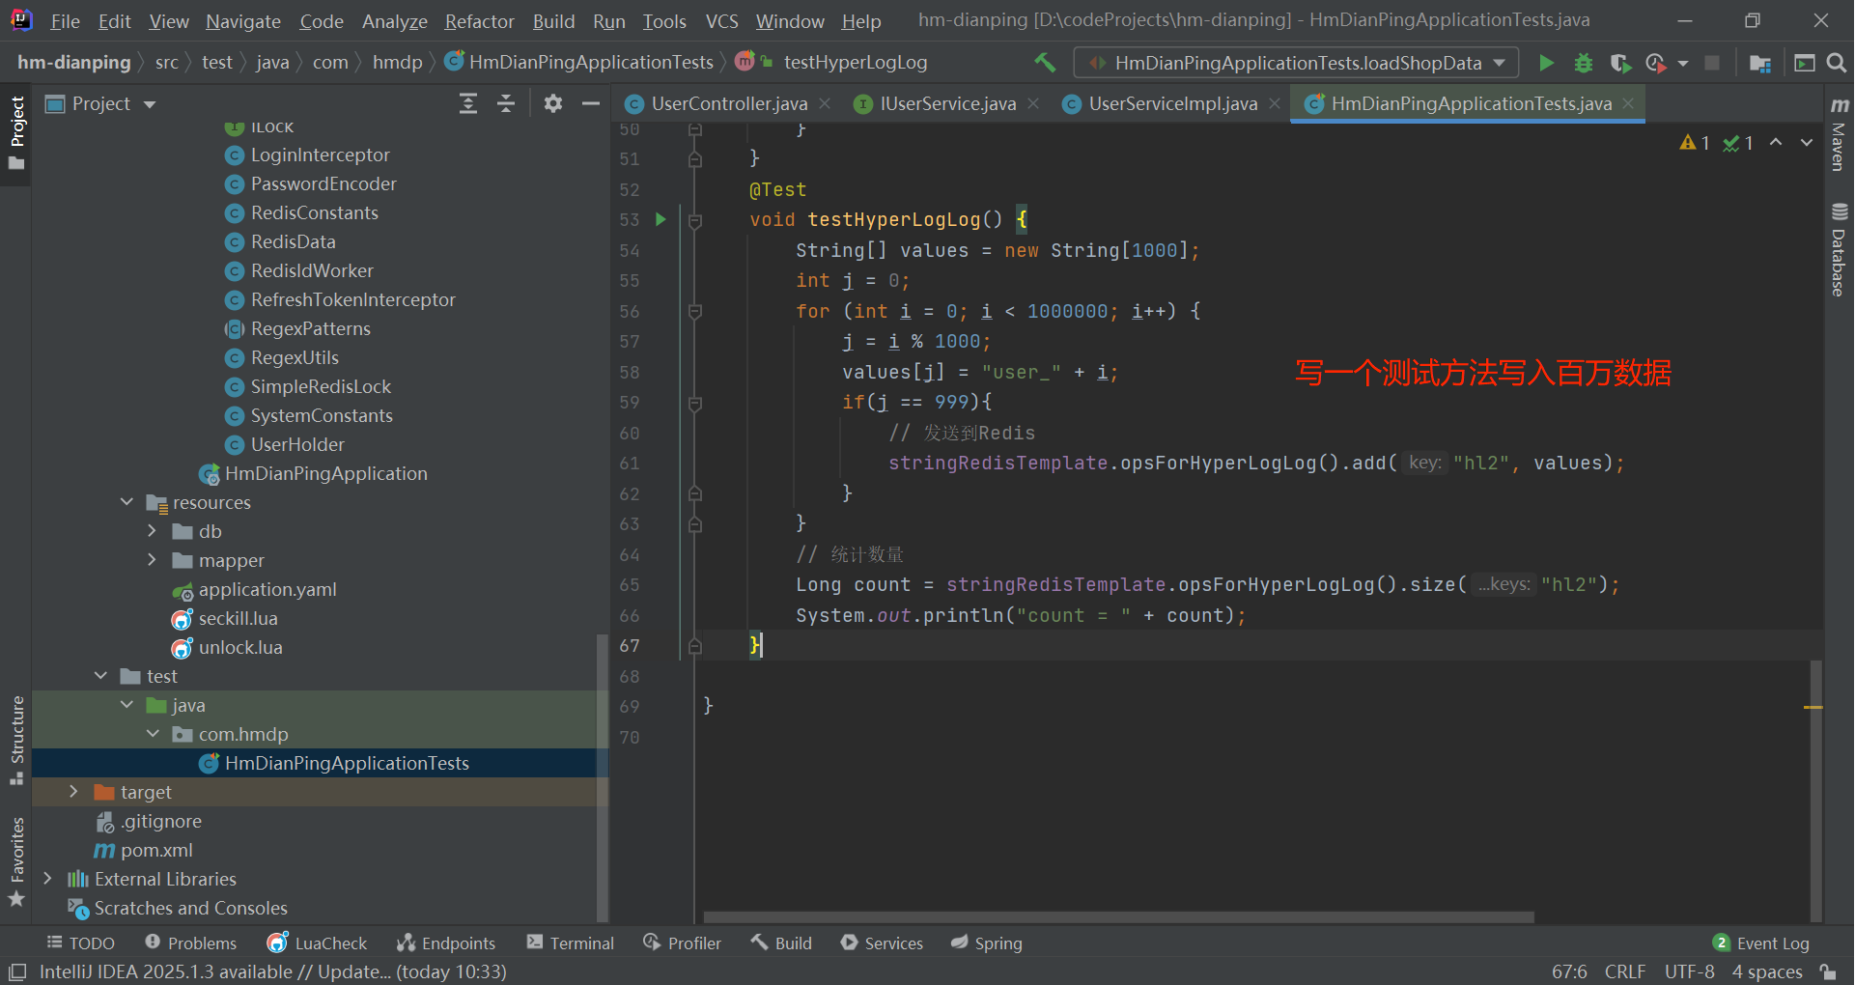This screenshot has width=1855, height=985.
Task: Collapse the com.hmdp test package
Action: [x=153, y=734]
